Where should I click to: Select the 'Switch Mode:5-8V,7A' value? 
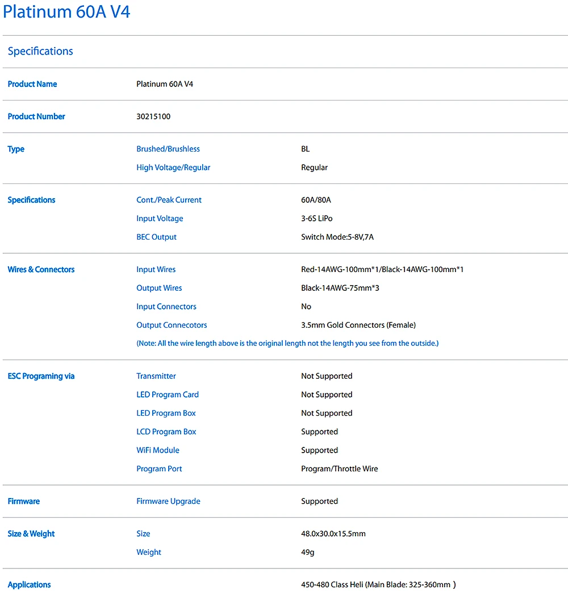tap(337, 237)
